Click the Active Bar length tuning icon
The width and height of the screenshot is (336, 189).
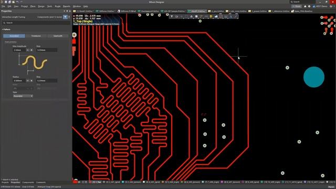click(206, 16)
